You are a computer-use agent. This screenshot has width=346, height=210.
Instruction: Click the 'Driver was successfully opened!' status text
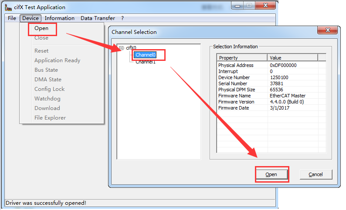[x=46, y=203]
